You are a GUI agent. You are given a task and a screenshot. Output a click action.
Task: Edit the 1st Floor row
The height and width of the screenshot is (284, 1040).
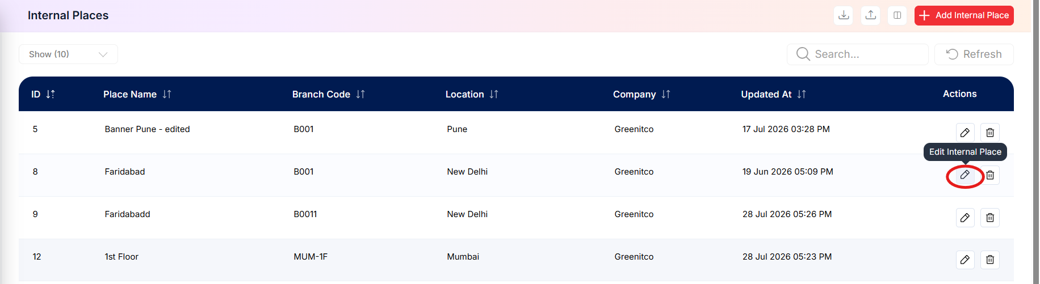tap(965, 260)
